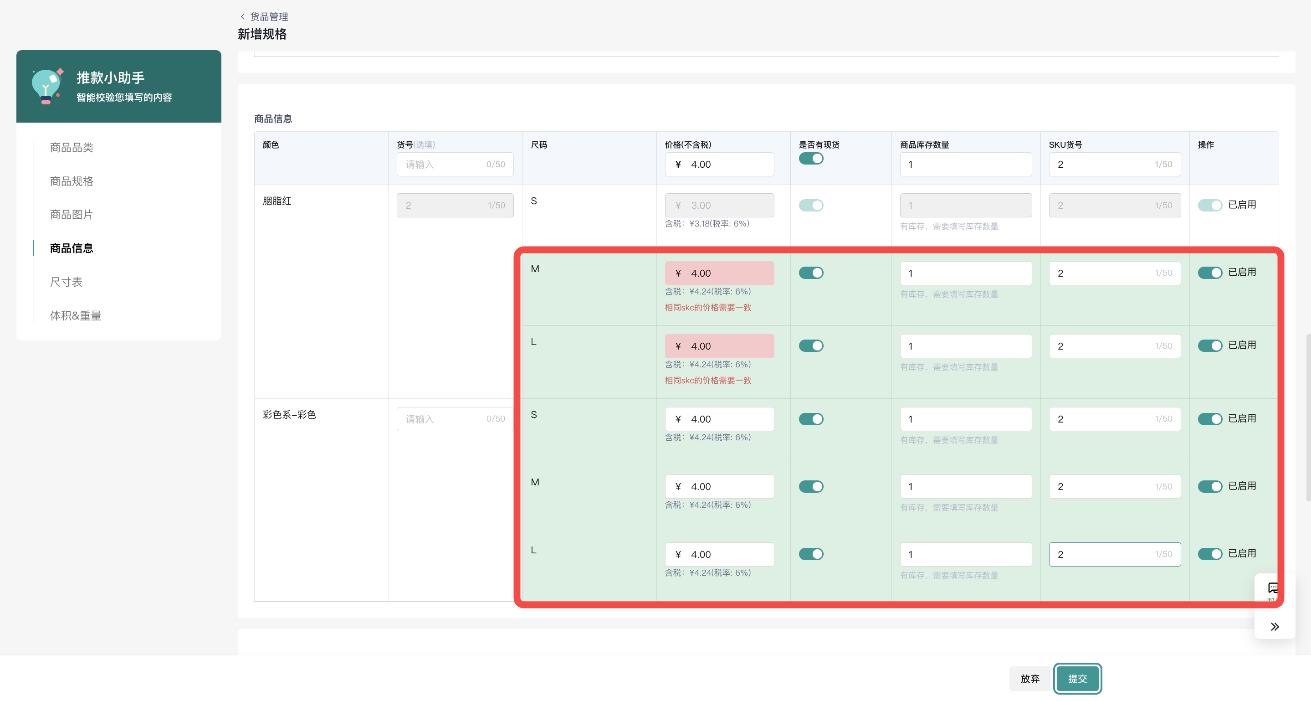Disable 已启用 switch for 胭脂红 M row
The width and height of the screenshot is (1311, 701).
(x=1210, y=273)
